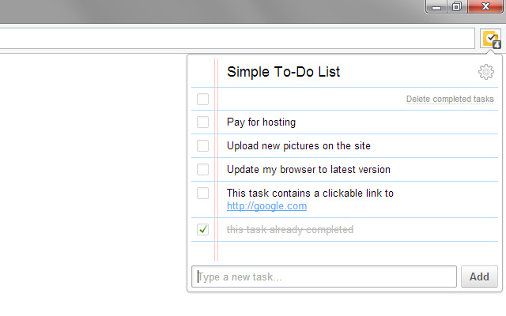Focus the Type a new task field
This screenshot has width=506, height=316.
324,276
